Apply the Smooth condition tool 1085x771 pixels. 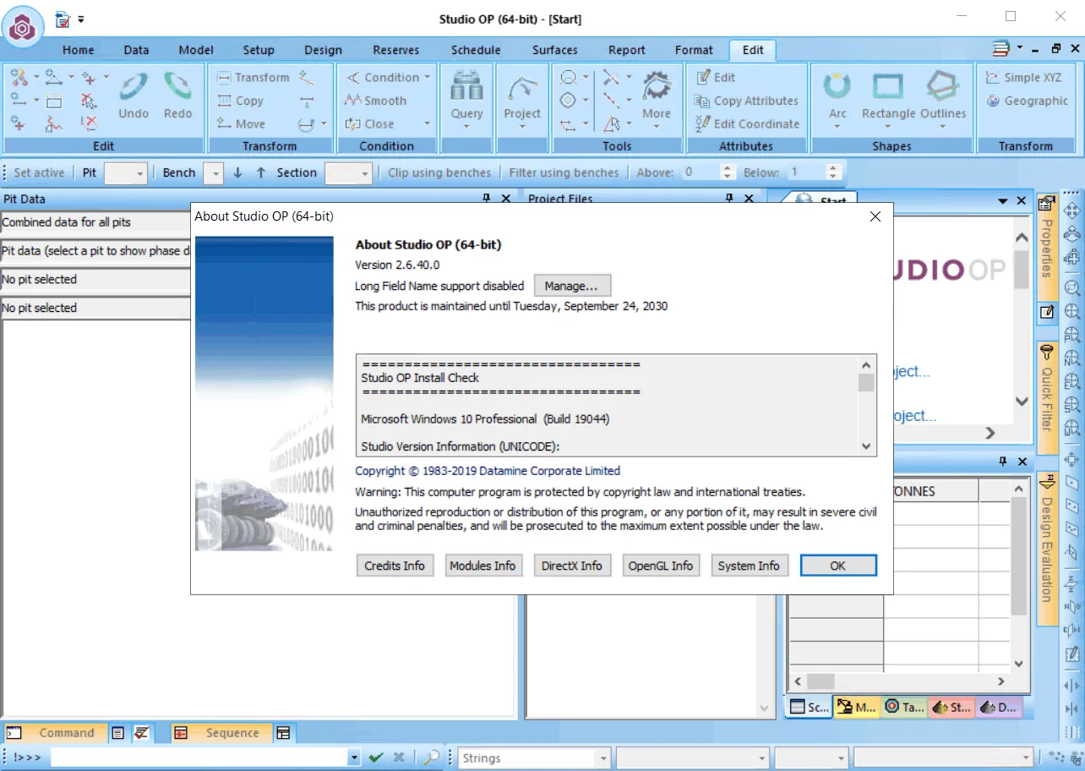point(375,101)
